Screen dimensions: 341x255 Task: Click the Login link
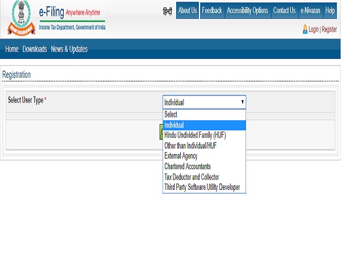(x=313, y=29)
